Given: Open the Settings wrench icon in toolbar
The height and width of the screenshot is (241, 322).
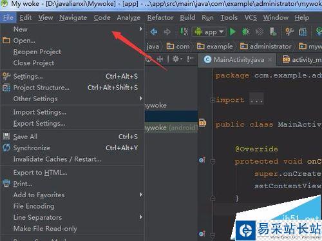Looking at the screenshot, I should pos(289,32).
